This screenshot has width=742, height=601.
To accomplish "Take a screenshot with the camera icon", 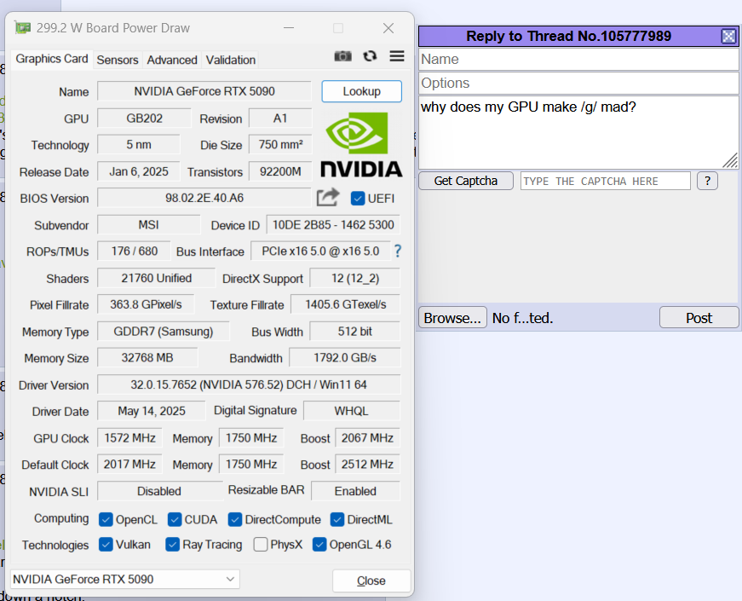I will [x=342, y=56].
